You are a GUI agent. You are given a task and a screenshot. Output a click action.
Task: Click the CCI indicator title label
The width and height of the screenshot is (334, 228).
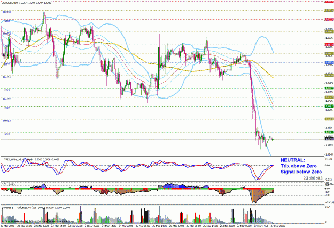[9, 185]
